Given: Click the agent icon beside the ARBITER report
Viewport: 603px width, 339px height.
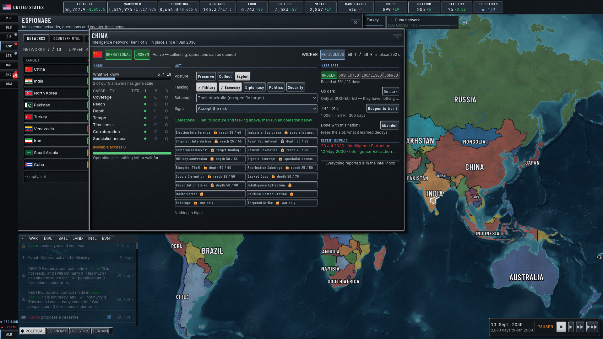Looking at the screenshot, I should click(24, 275).
